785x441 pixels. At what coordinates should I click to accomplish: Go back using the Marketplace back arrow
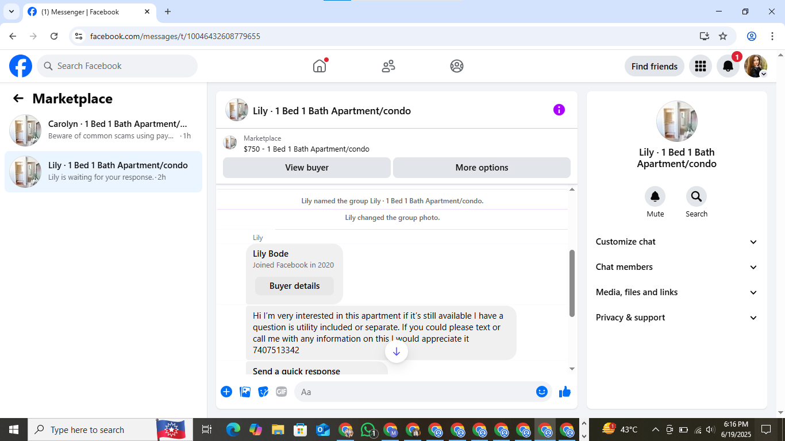click(x=18, y=98)
